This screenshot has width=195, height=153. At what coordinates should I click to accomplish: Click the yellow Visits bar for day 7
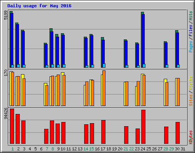tap(45, 94)
